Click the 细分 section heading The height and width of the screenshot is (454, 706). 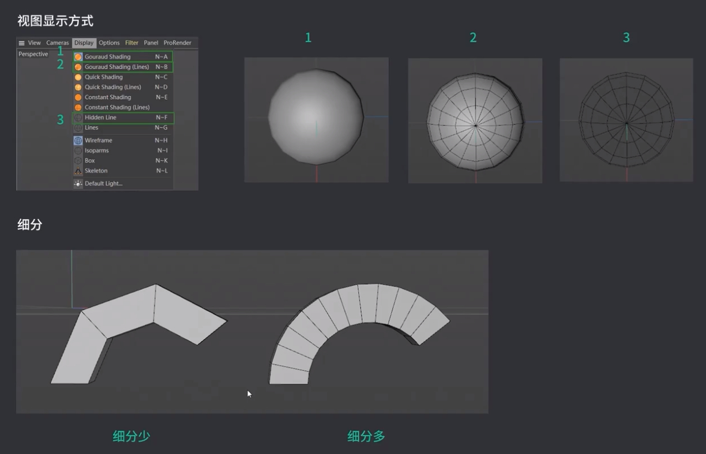pos(30,225)
